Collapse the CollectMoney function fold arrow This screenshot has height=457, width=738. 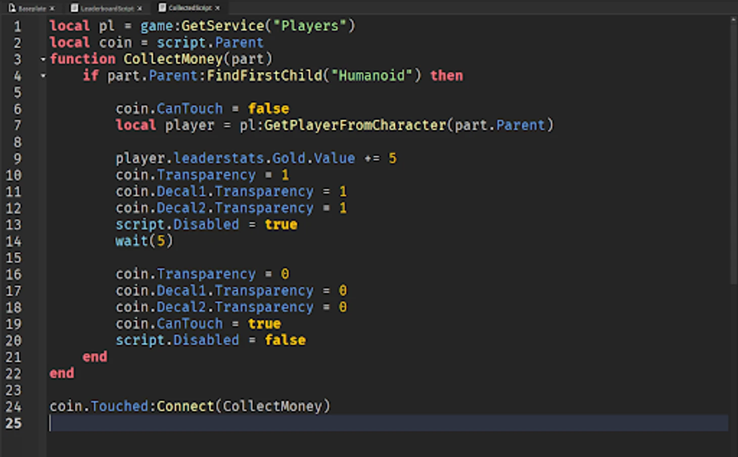(x=43, y=59)
